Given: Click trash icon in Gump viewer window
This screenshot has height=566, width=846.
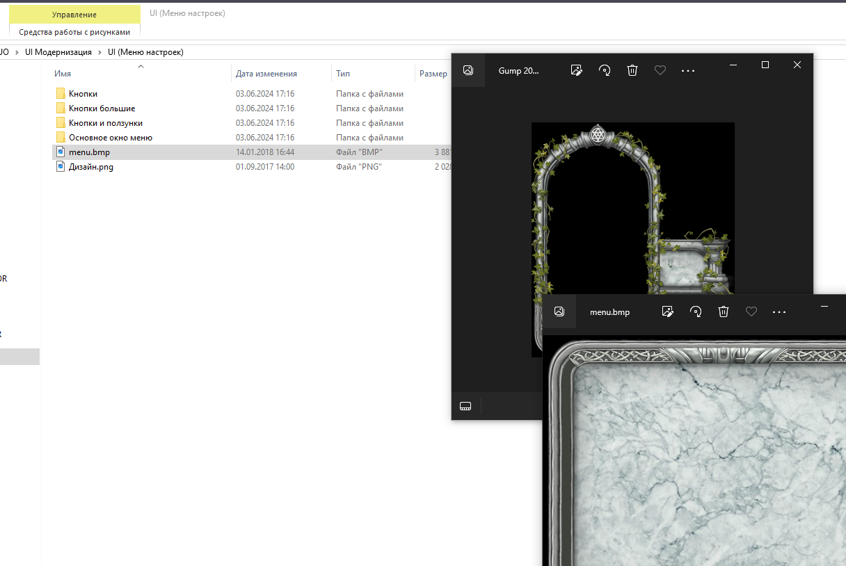Looking at the screenshot, I should point(632,70).
